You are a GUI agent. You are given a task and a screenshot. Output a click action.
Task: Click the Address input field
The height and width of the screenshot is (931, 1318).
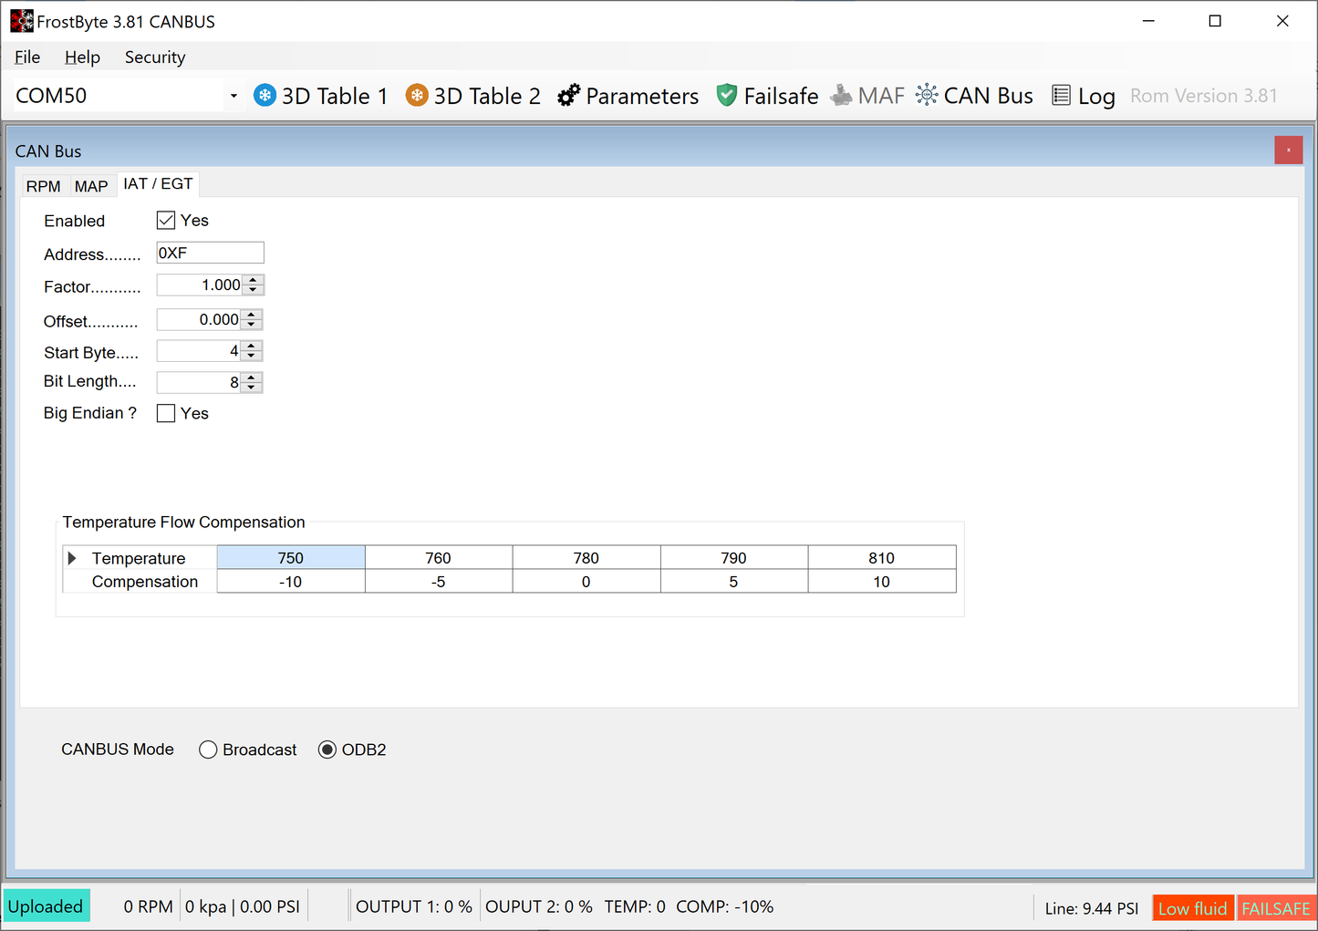210,253
